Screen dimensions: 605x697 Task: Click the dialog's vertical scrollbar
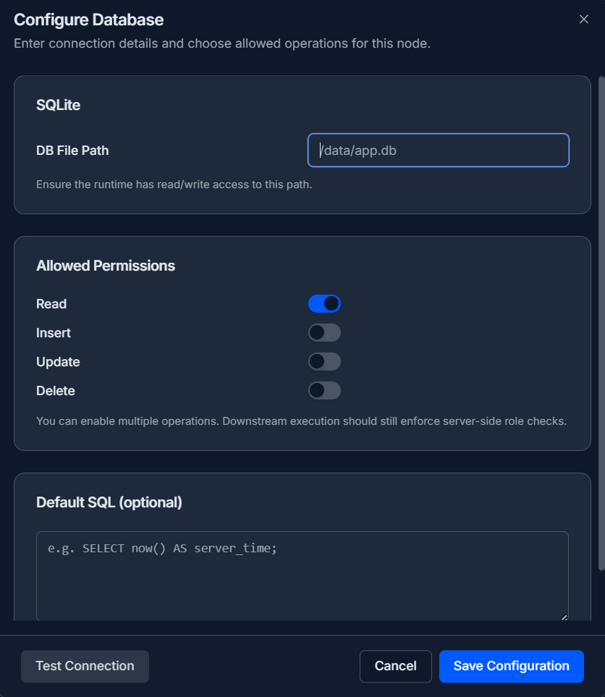[601, 318]
